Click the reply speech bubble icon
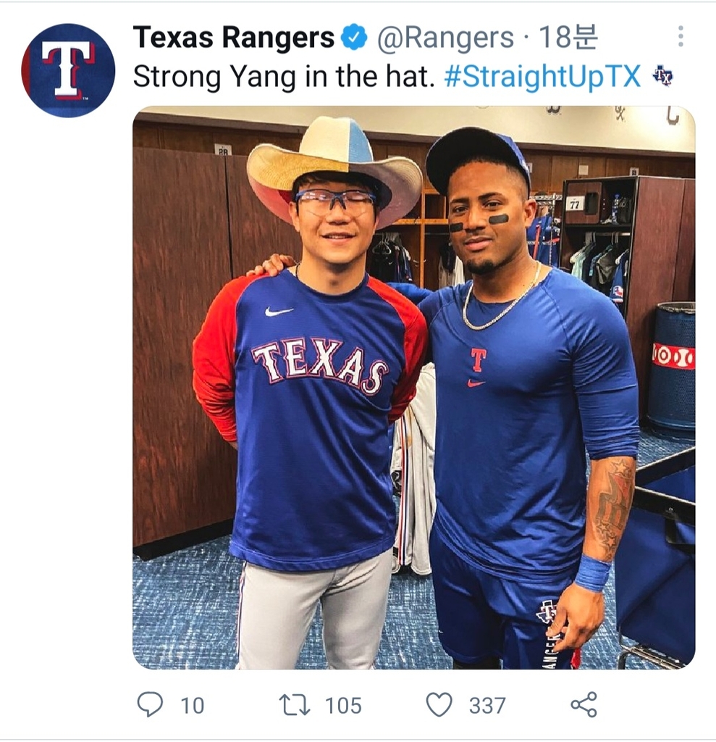This screenshot has height=742, width=716. tap(150, 704)
